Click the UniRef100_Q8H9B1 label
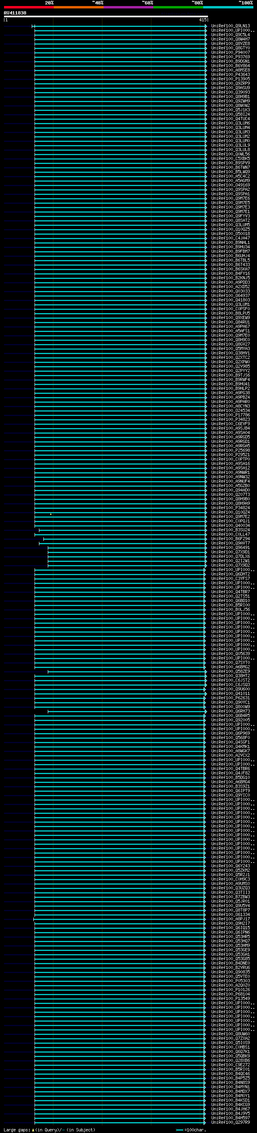257x1133 pixels. click(230, 97)
